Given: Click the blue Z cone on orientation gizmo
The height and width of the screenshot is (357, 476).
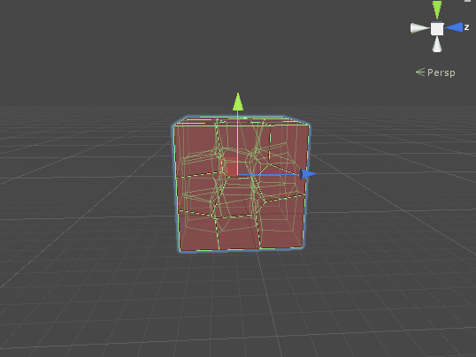Looking at the screenshot, I should click(454, 27).
